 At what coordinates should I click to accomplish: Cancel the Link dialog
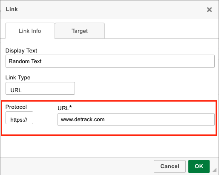click(170, 166)
